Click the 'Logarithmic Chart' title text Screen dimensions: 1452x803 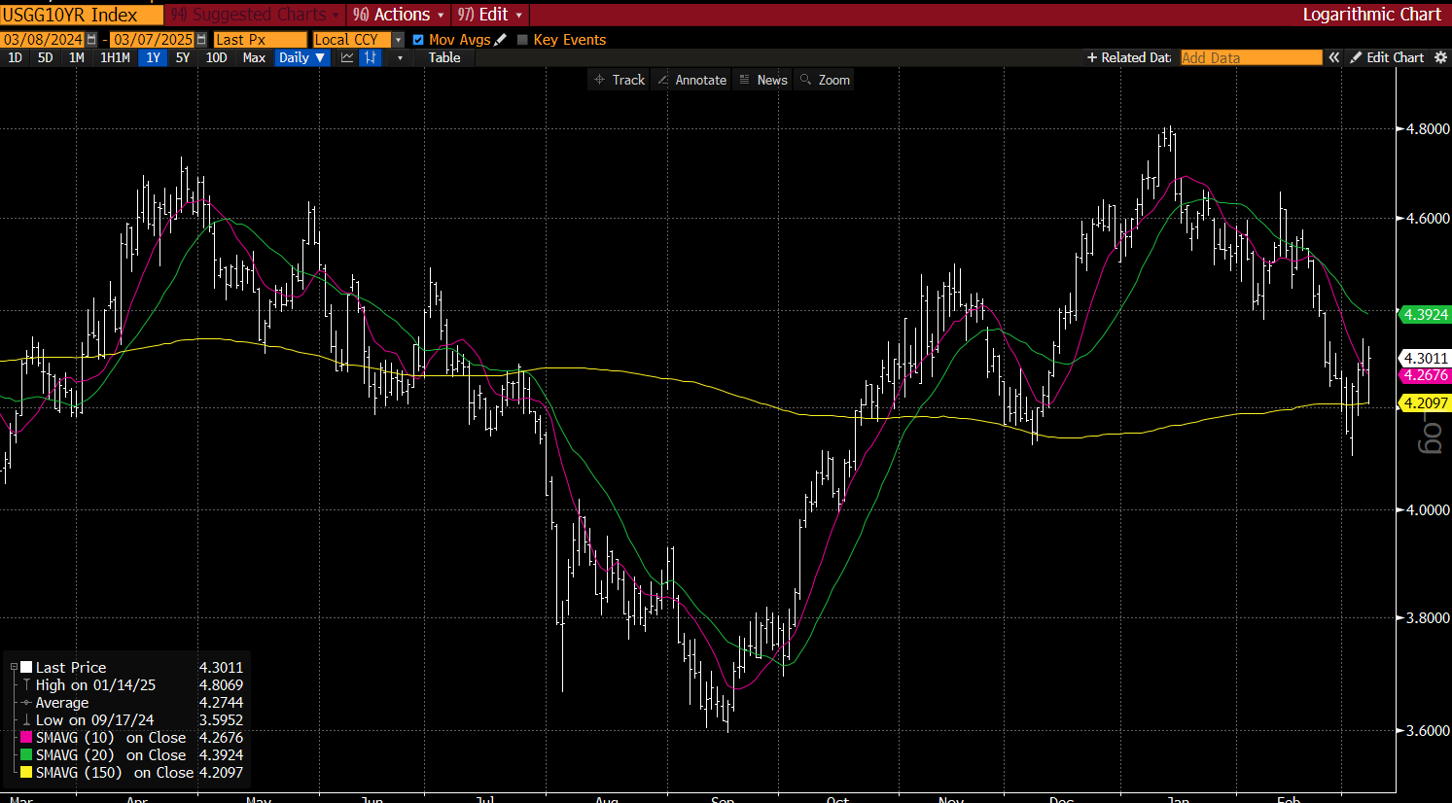click(1372, 15)
